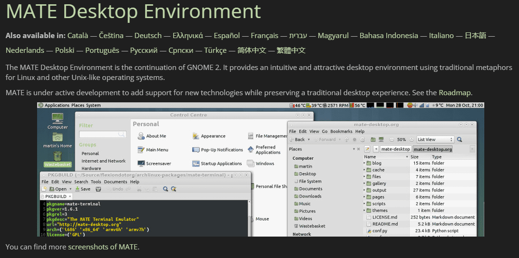Viewport: 519px width, 258px height.
Task: Click the Control Centre Filter search field
Action: pyautogui.click(x=102, y=135)
